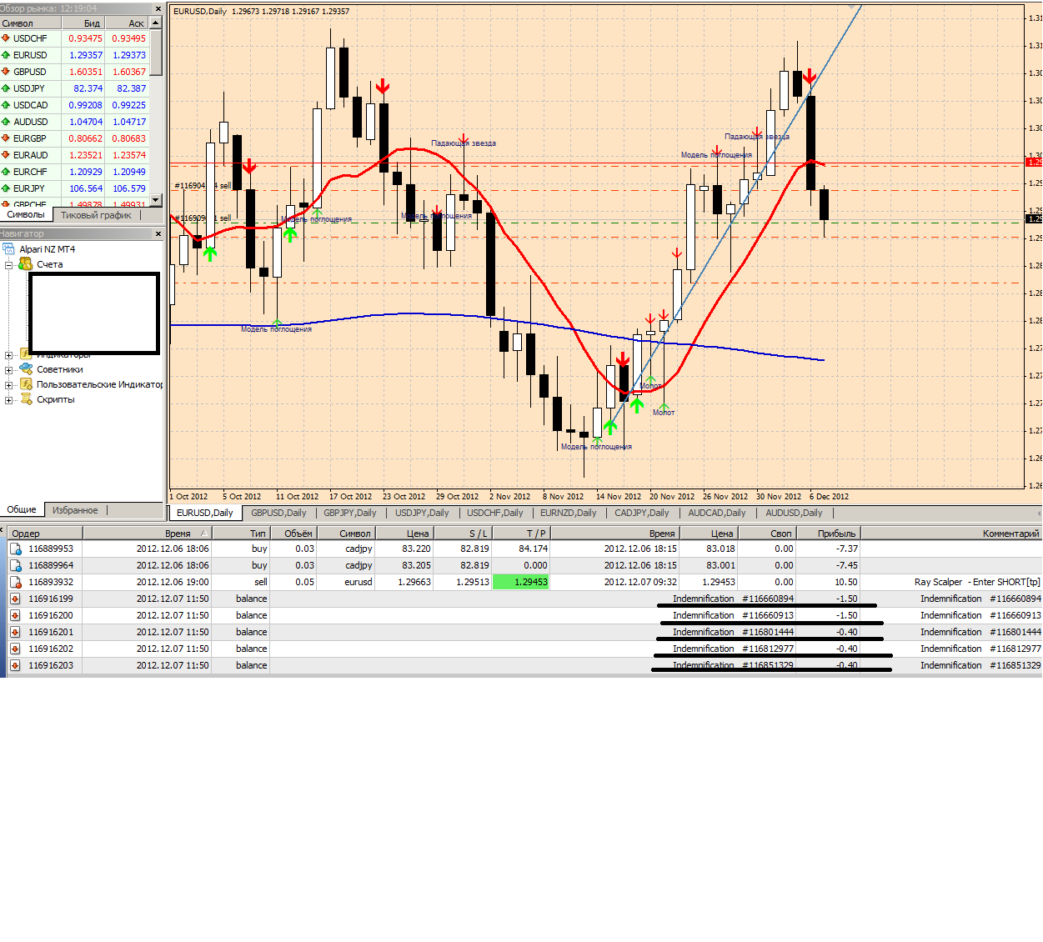Viewport: 1043px width, 942px height.
Task: Click market watch scrollbar up arrow
Action: pyautogui.click(x=156, y=23)
